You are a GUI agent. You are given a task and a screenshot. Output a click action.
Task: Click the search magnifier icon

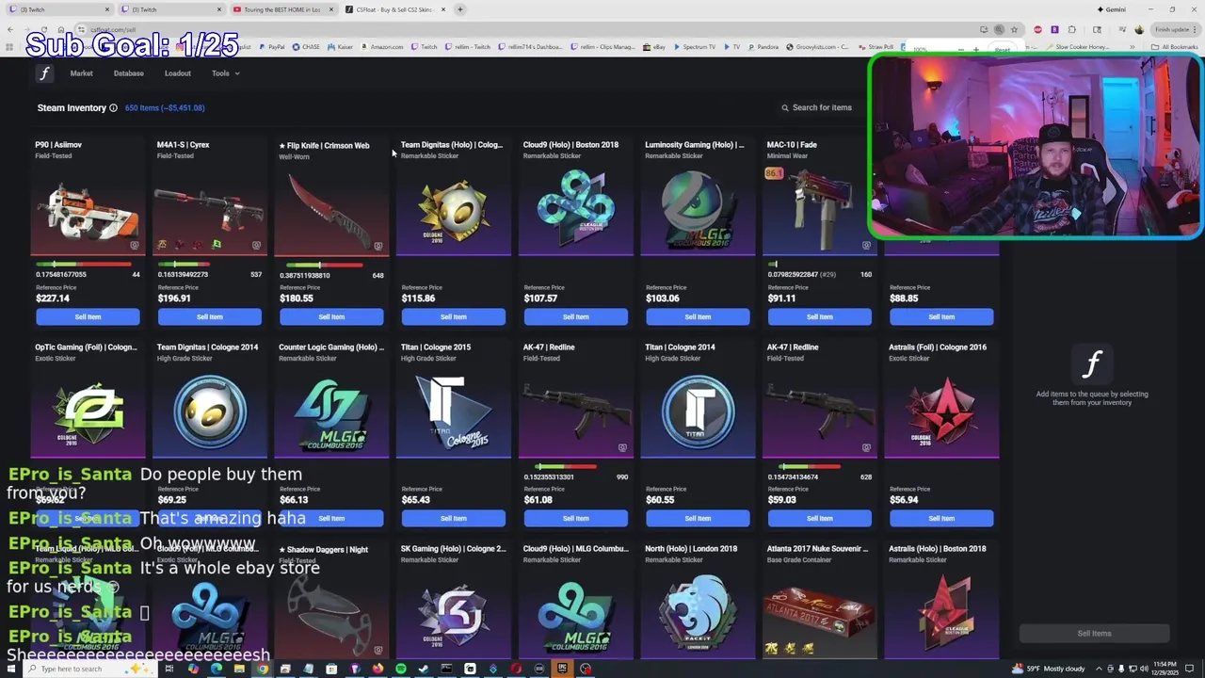pos(785,107)
